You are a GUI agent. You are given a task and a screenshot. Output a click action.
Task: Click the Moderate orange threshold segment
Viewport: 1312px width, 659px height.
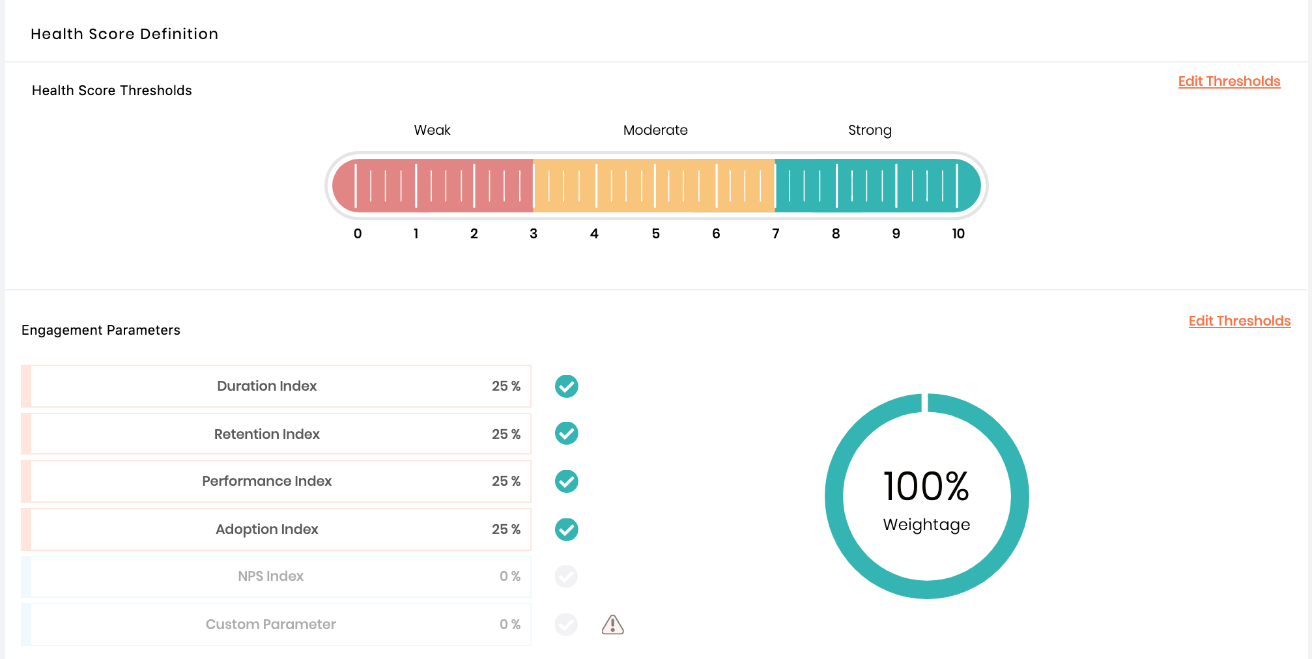click(654, 186)
